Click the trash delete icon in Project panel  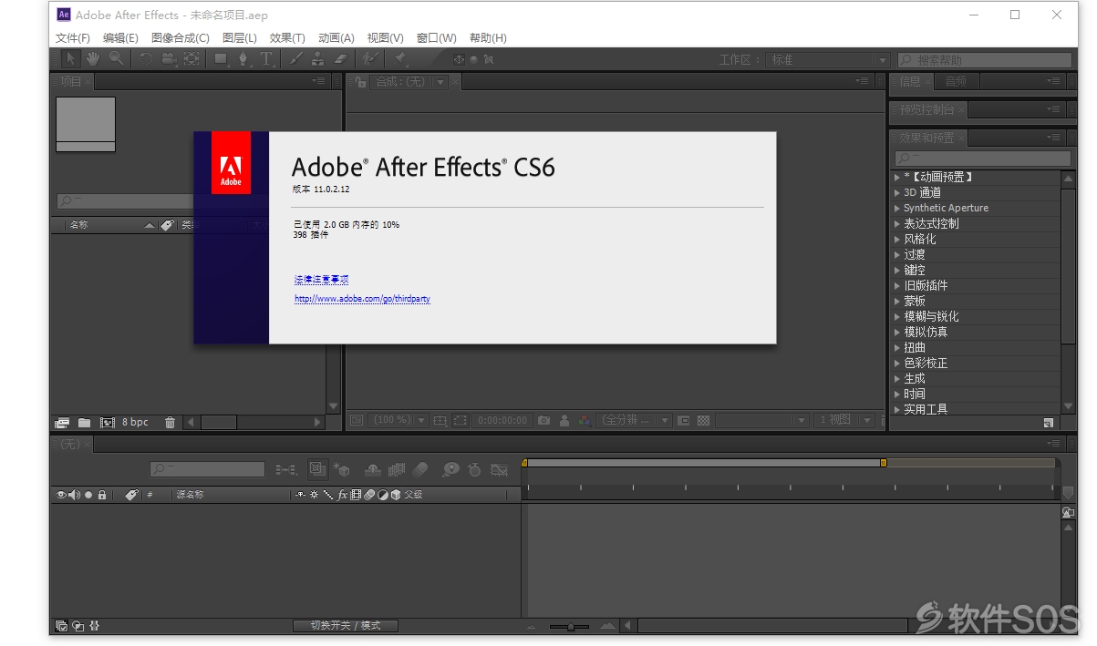tap(170, 422)
